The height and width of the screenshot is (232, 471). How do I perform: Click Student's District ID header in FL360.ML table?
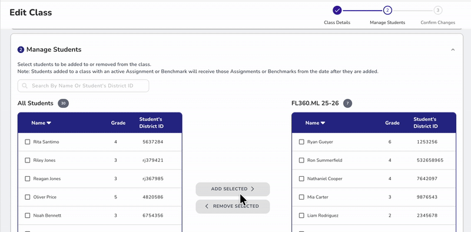click(x=425, y=123)
